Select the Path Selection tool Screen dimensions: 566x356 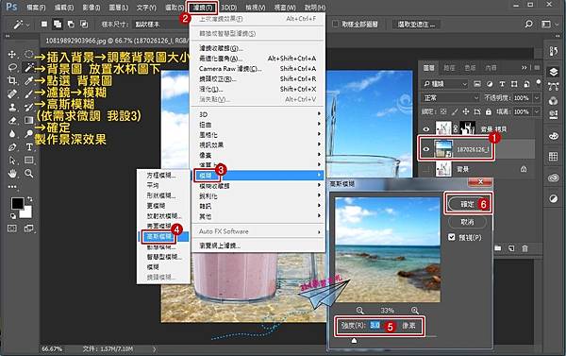click(x=12, y=161)
